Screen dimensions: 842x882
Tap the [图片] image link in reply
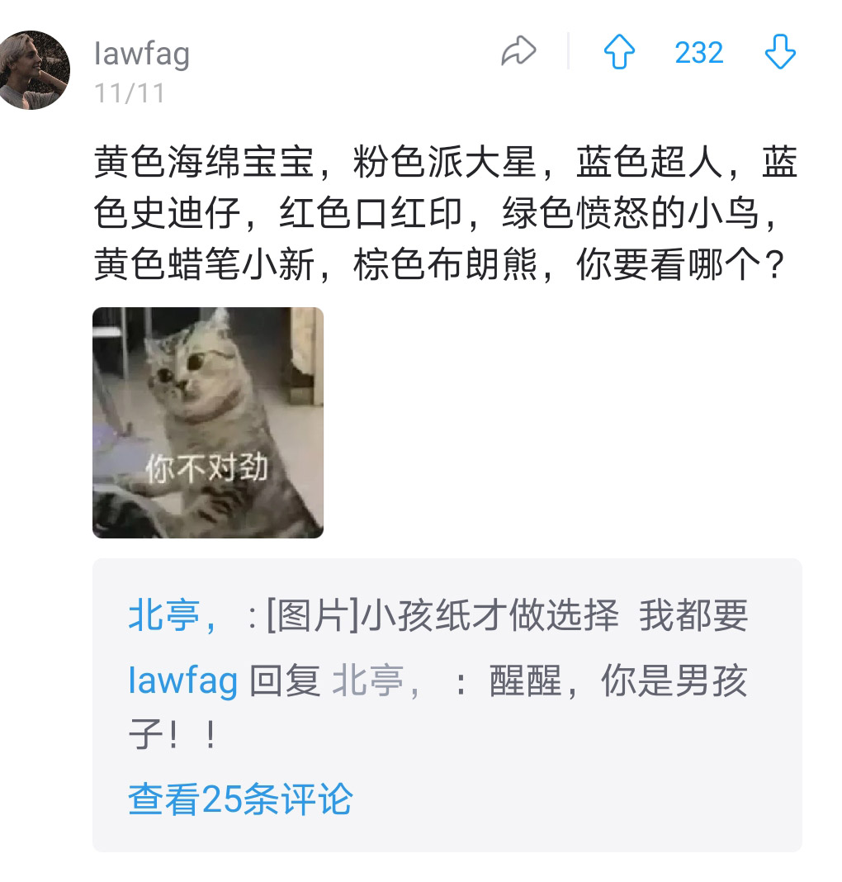(x=313, y=615)
